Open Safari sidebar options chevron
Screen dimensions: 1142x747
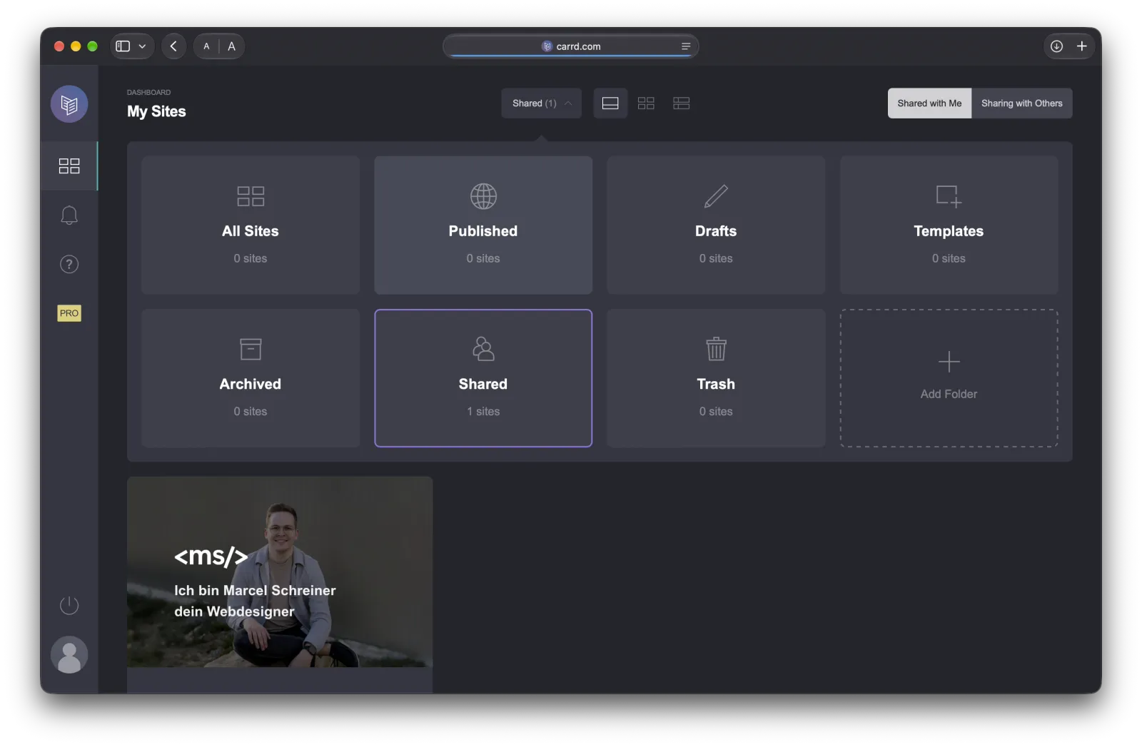pyautogui.click(x=143, y=46)
